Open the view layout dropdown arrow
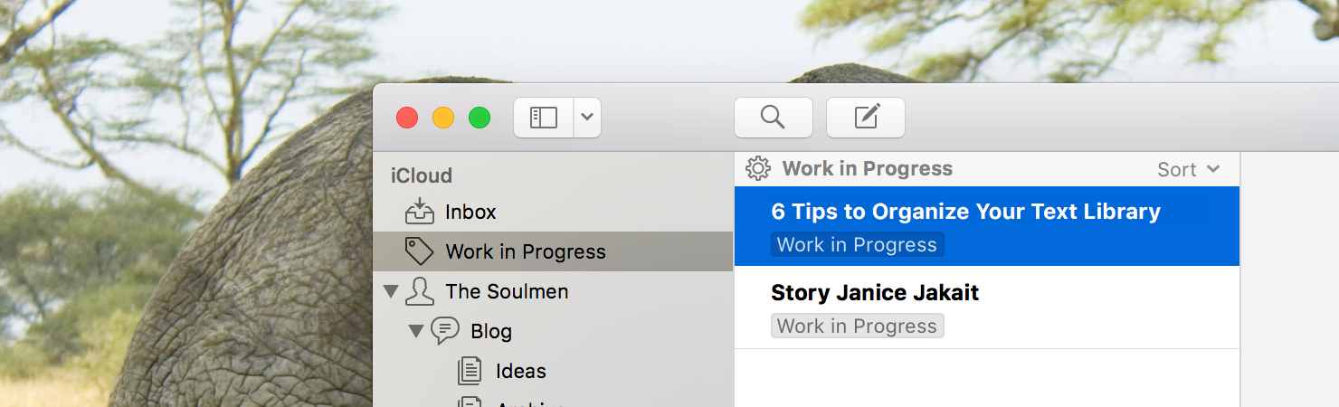 (587, 118)
